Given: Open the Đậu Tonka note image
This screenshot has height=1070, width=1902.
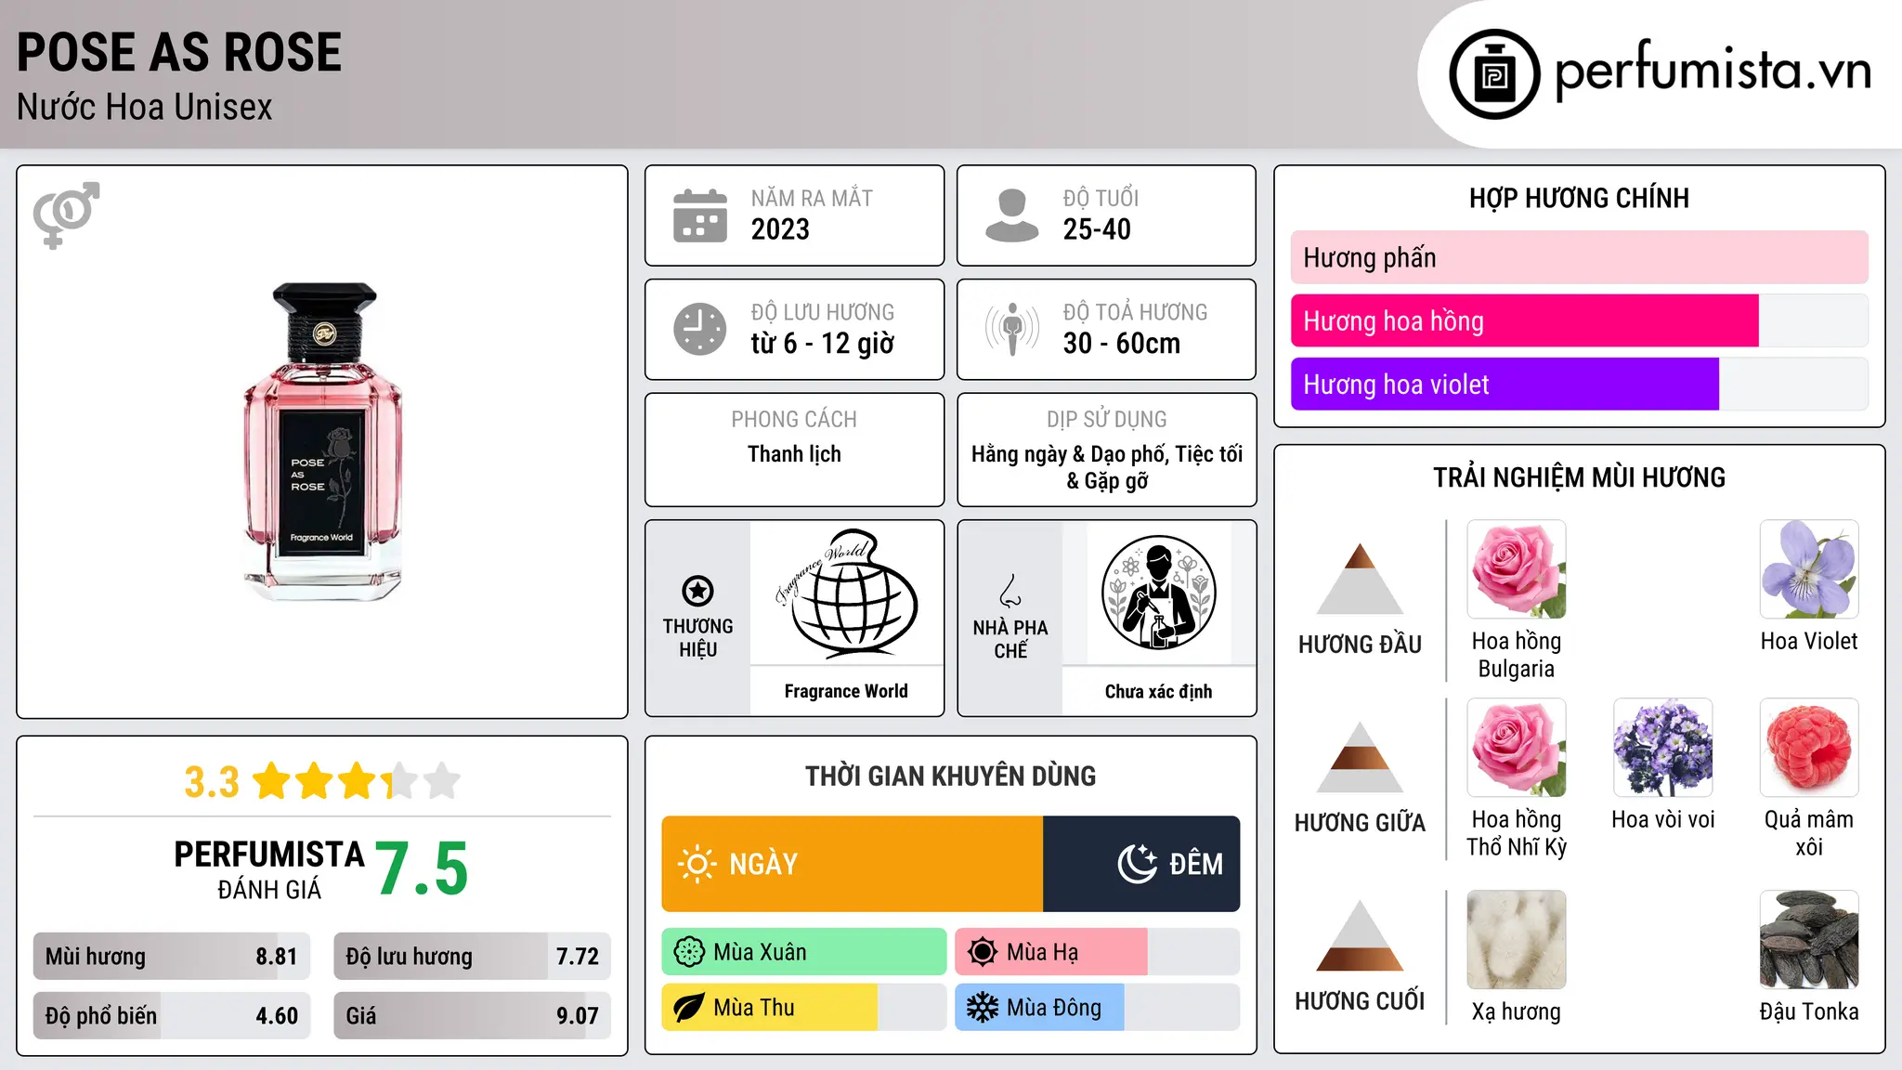Looking at the screenshot, I should point(1809,940).
